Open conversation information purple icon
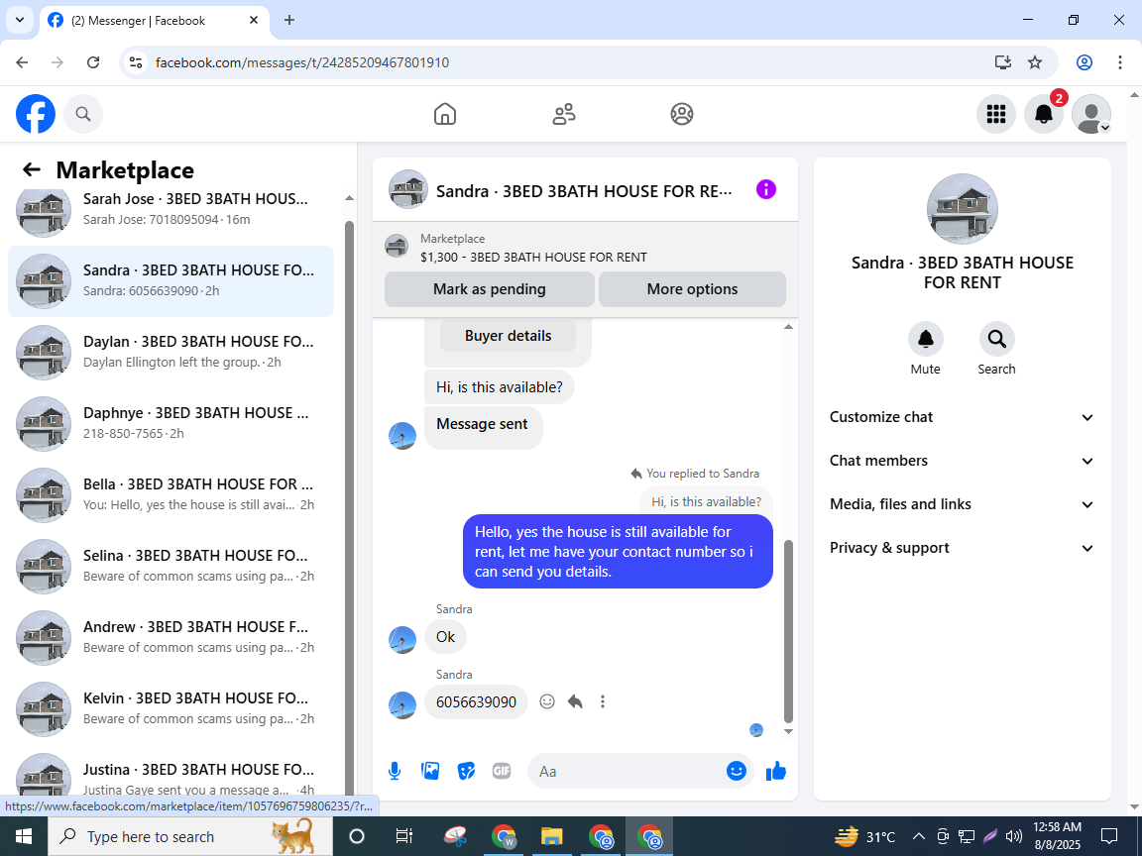 pyautogui.click(x=766, y=190)
